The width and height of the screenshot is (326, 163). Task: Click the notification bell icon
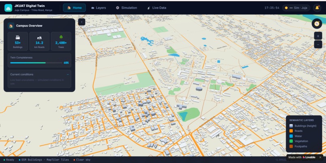[317, 8]
